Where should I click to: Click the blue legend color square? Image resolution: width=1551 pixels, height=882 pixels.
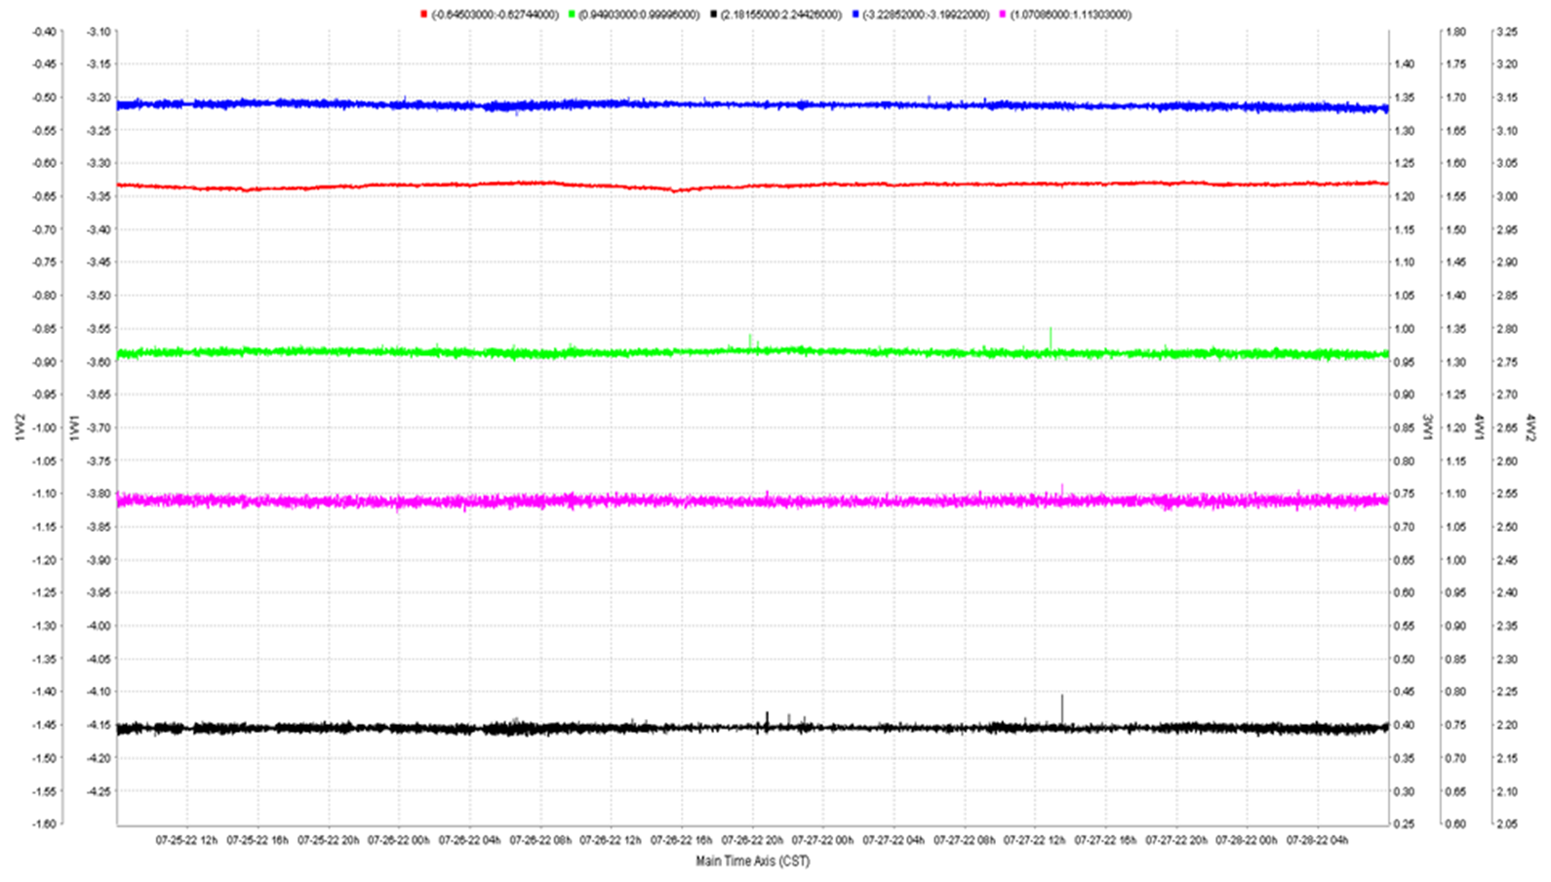(x=855, y=15)
